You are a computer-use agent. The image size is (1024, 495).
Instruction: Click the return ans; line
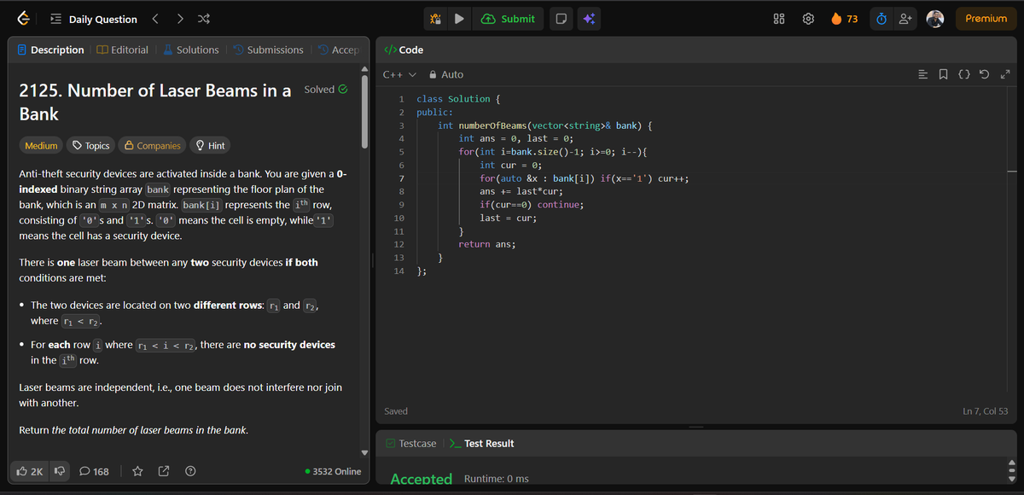(x=487, y=244)
